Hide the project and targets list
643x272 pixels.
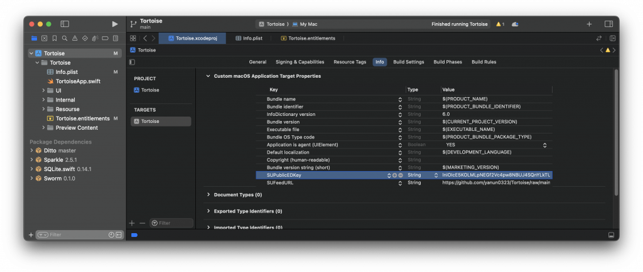click(132, 62)
